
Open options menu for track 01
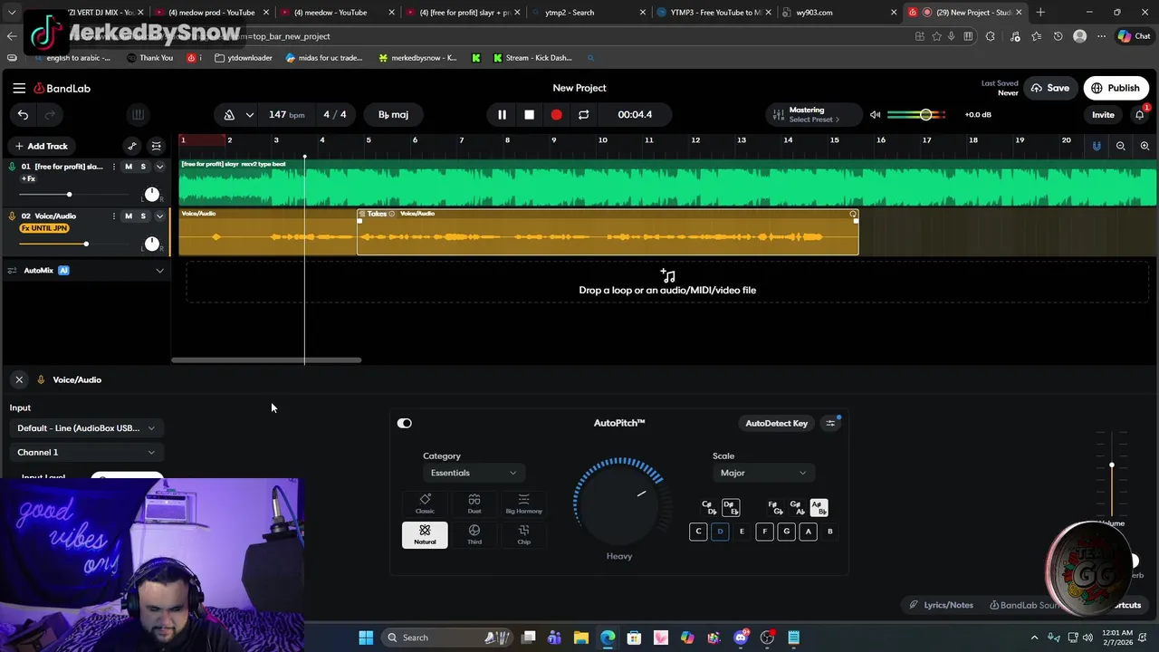(113, 167)
